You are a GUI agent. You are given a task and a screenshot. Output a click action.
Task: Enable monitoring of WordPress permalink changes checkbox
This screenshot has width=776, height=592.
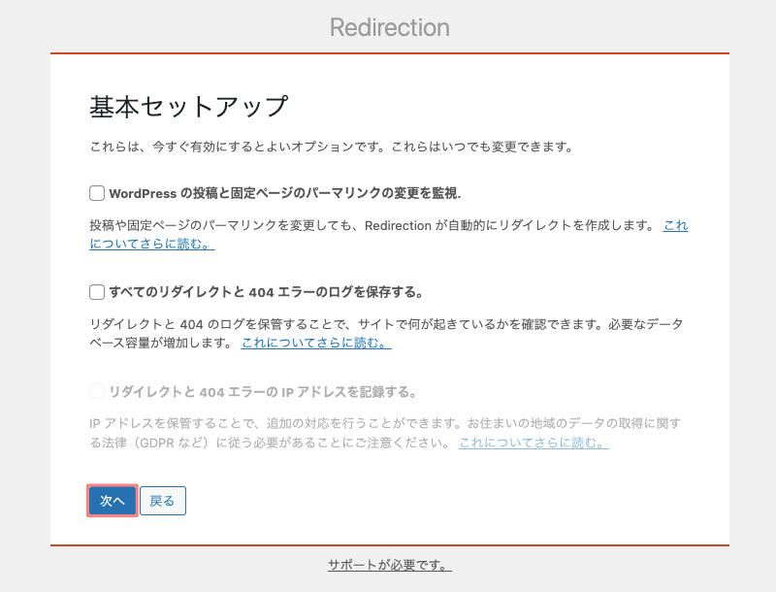97,193
